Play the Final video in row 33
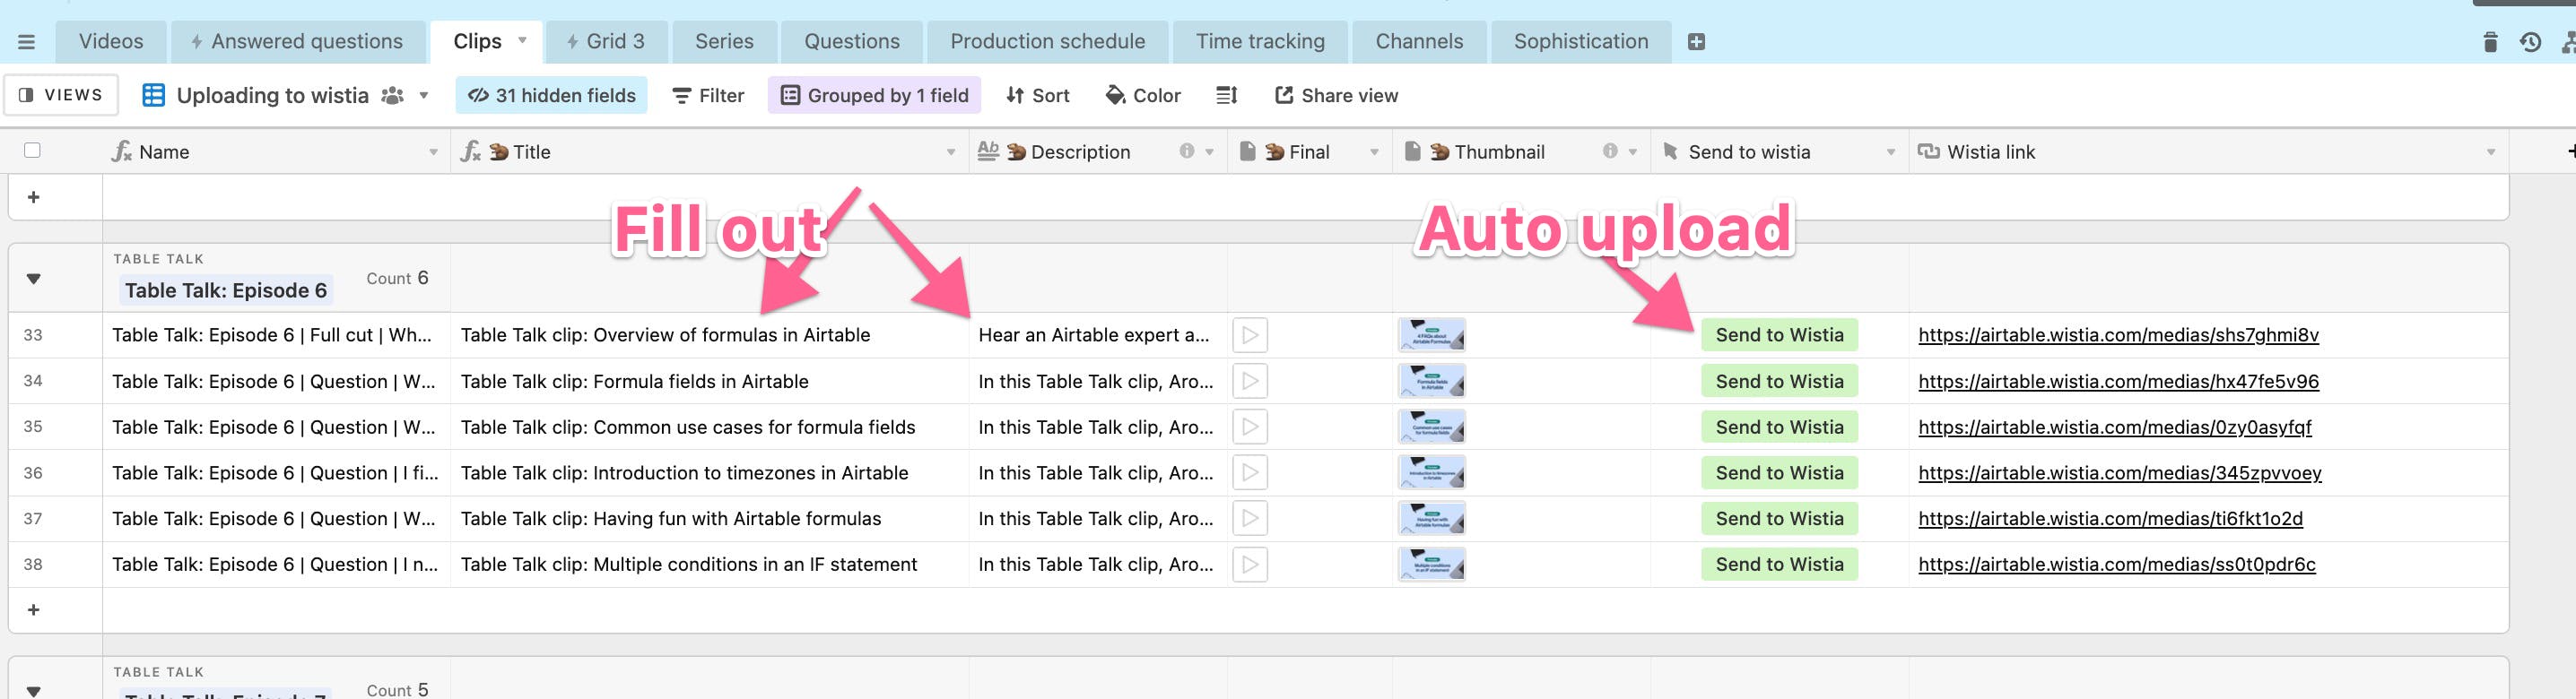The image size is (2576, 699). tap(1250, 335)
